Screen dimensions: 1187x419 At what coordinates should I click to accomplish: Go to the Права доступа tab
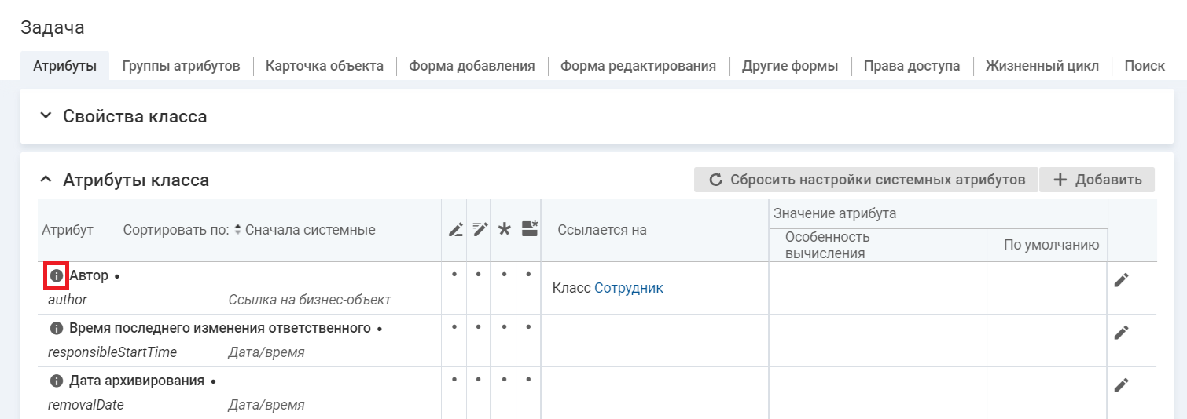pyautogui.click(x=911, y=66)
